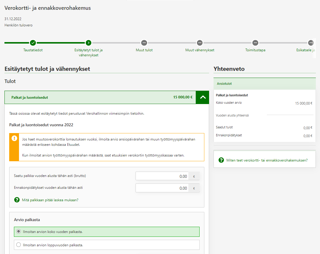Go to the Muut tulot step label
Screen dimensions: 320x254
(144, 50)
